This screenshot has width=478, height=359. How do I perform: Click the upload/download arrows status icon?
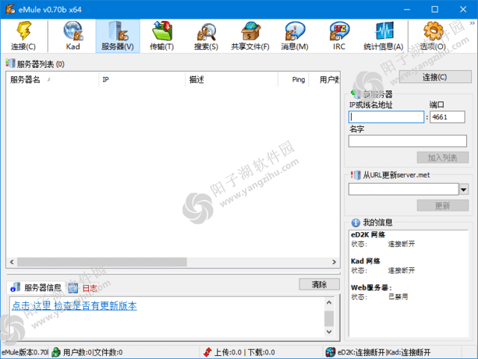tap(208, 352)
